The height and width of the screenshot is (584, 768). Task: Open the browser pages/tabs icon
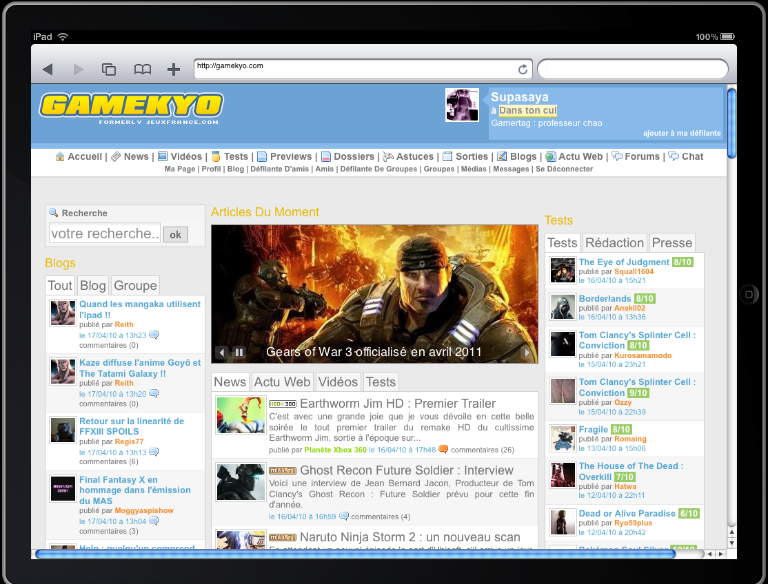click(x=109, y=70)
